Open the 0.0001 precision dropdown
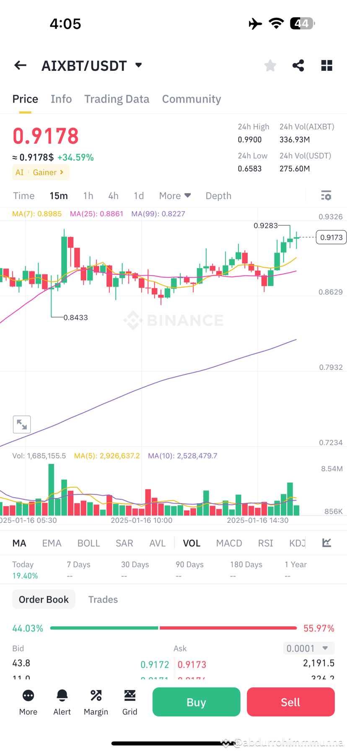 coord(308,648)
